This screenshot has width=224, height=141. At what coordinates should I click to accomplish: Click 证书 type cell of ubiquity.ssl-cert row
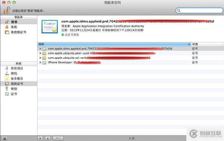195,58
